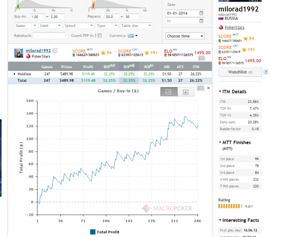
Task: Collapse the Interesting Facts section
Action: (x=220, y=220)
